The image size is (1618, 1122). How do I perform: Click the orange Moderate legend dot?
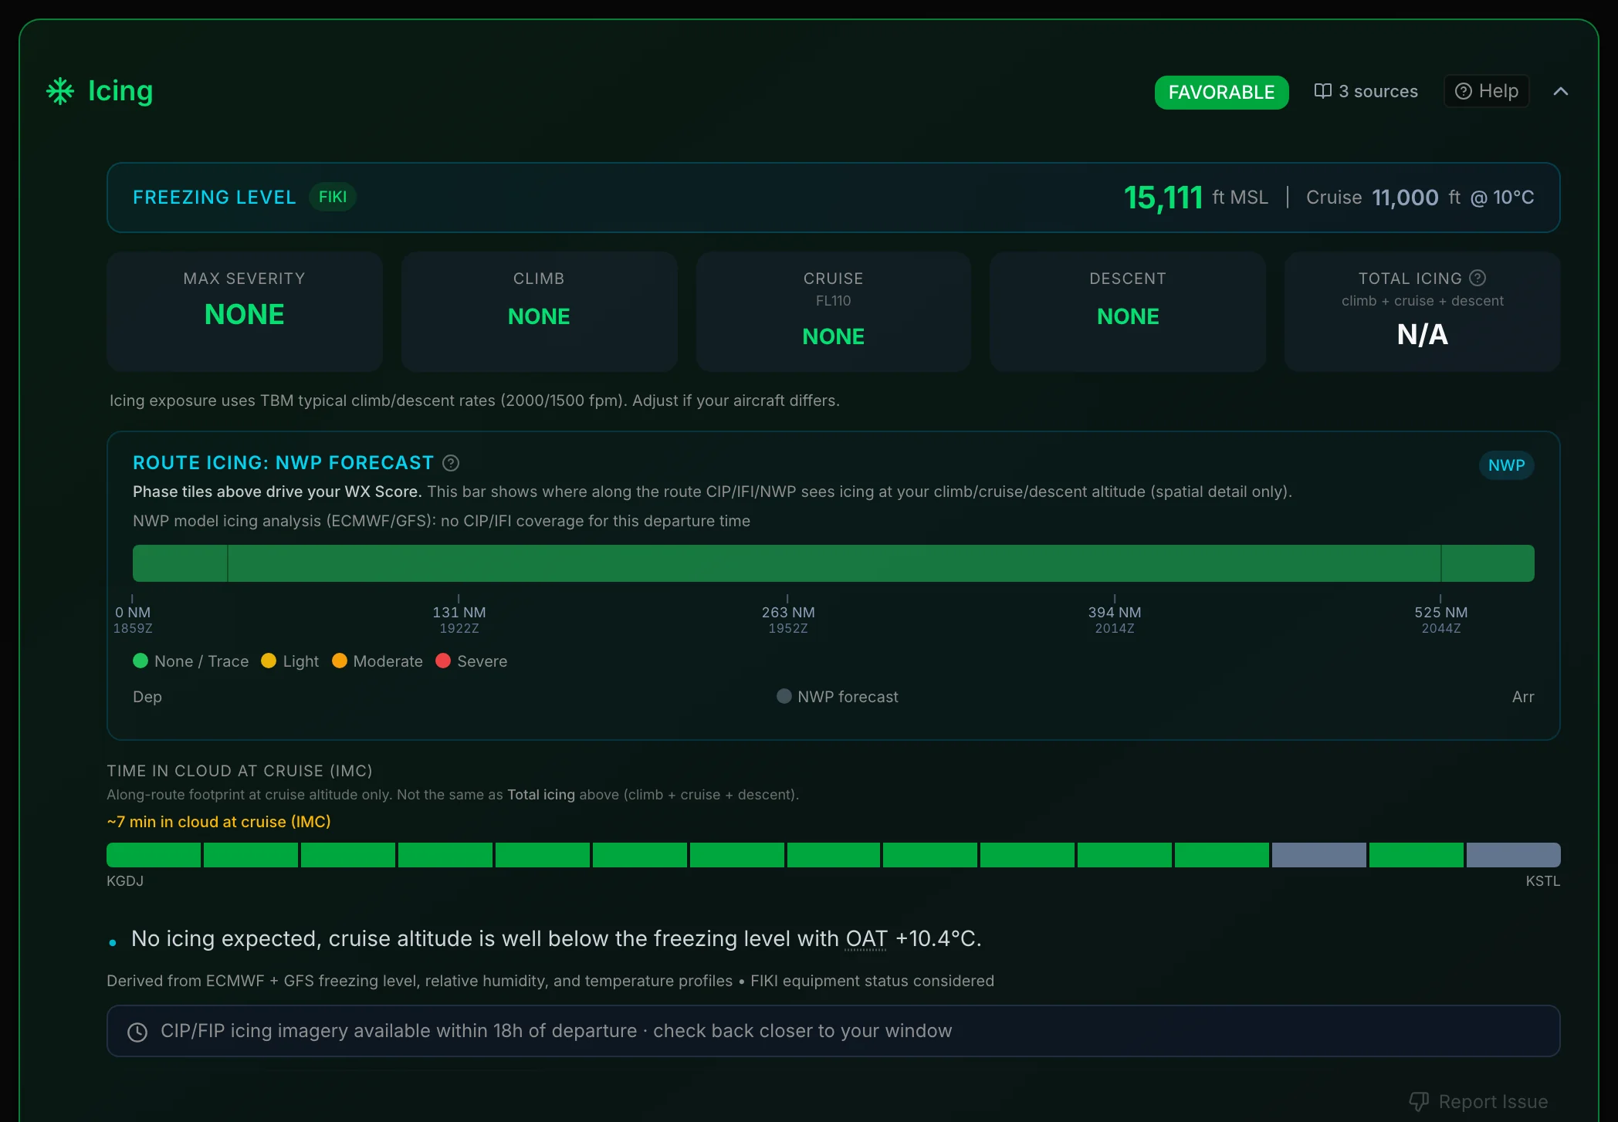[x=339, y=661]
